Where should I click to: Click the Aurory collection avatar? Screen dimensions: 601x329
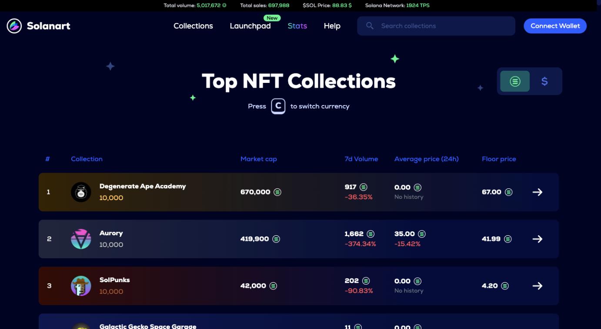pos(81,239)
